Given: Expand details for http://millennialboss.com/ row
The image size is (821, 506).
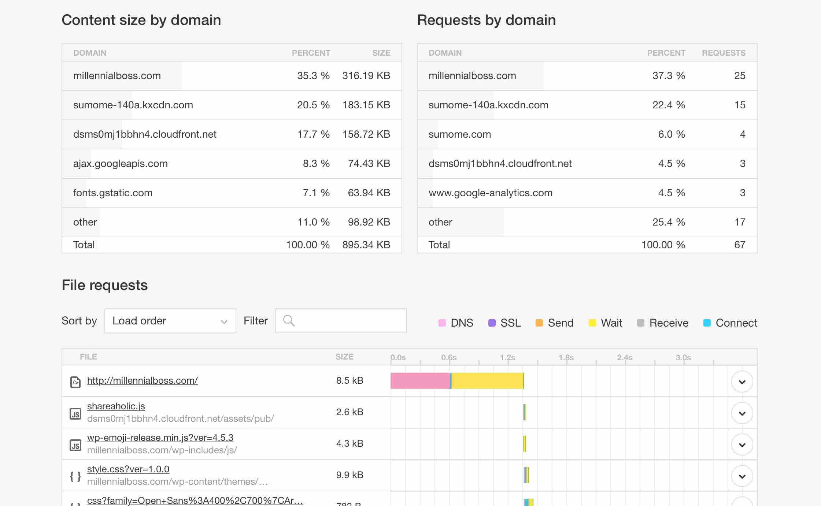Looking at the screenshot, I should point(742,382).
